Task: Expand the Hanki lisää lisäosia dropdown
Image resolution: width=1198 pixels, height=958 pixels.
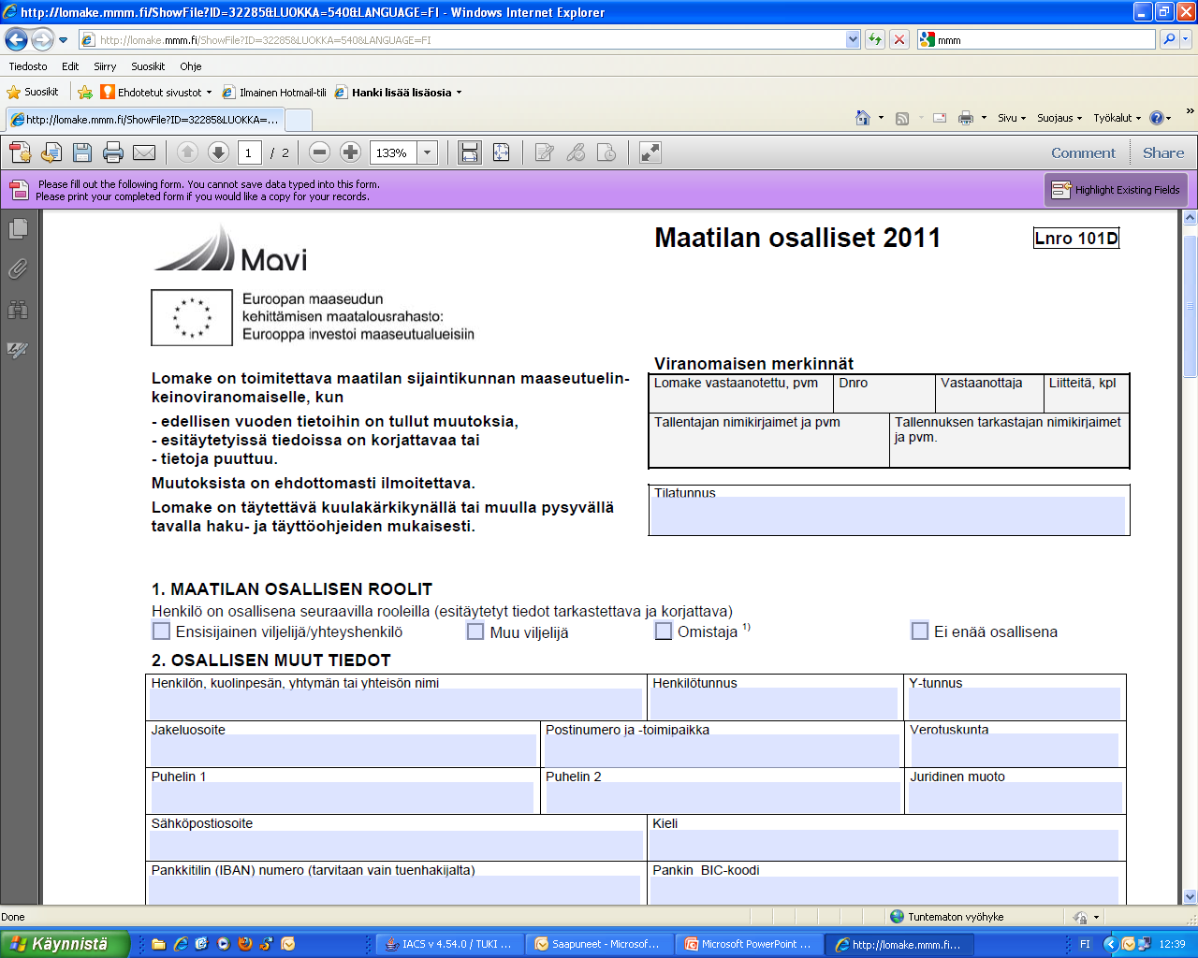Action: [x=459, y=93]
